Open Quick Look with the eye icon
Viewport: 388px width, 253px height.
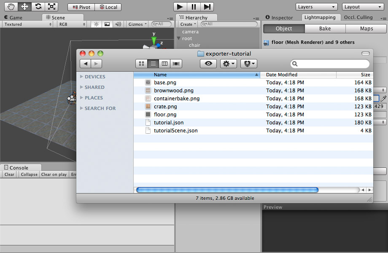208,64
